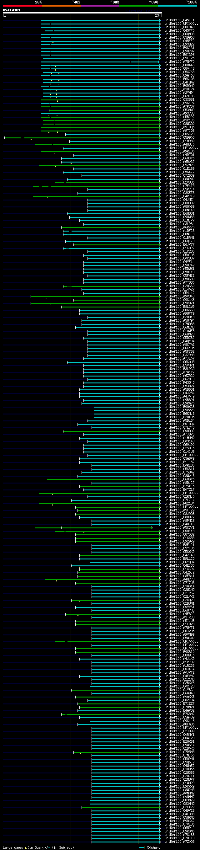Select label UniRef100_A5C7Y1
The width and height of the screenshot is (200, 850).
click(x=179, y=528)
